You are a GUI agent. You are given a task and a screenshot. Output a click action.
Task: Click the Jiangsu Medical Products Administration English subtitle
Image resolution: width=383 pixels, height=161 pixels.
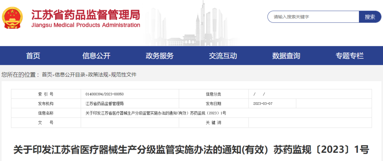pos(86,25)
